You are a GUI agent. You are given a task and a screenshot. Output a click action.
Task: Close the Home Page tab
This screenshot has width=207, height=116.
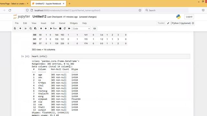27,4
